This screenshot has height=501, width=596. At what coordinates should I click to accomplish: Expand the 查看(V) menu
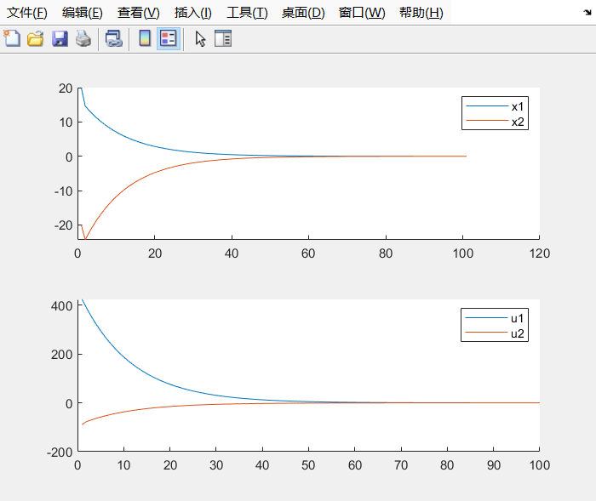click(138, 13)
